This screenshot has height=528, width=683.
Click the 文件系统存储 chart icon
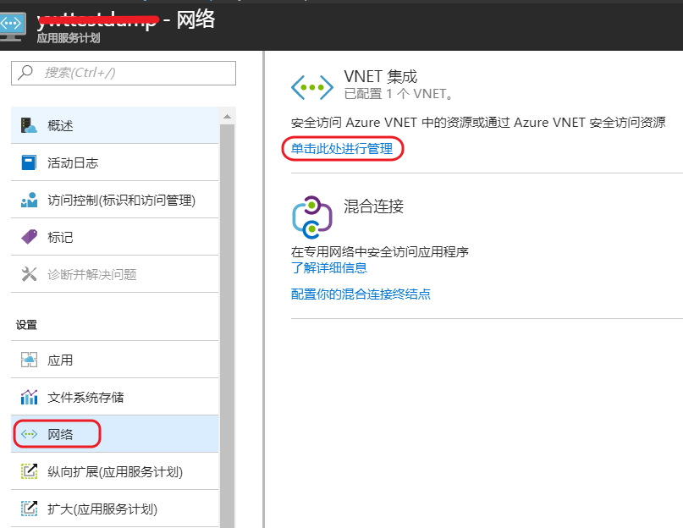pyautogui.click(x=30, y=397)
